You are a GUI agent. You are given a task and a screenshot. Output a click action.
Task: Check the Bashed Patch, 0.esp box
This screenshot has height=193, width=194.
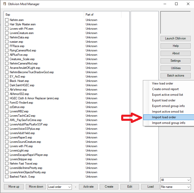point(7,177)
